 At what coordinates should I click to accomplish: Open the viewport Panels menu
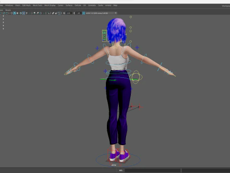[8, 10]
